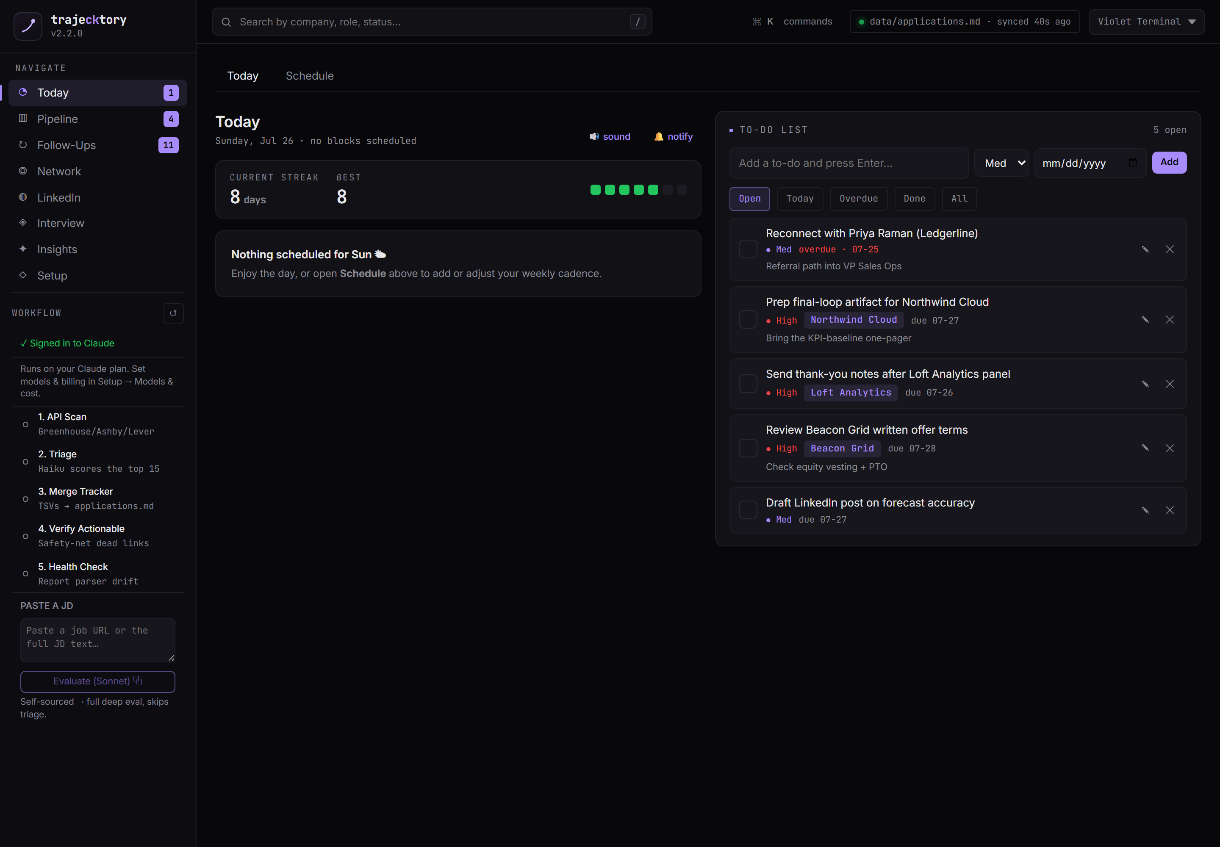Image resolution: width=1220 pixels, height=847 pixels.
Task: Select the Merge Tracker workflow step
Action: pos(98,498)
